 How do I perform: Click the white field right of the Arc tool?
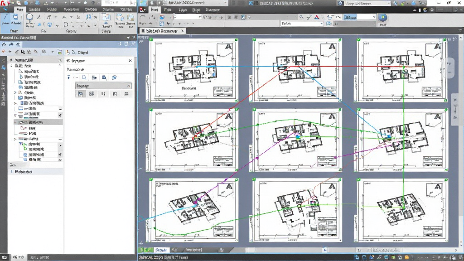(x=187, y=17)
